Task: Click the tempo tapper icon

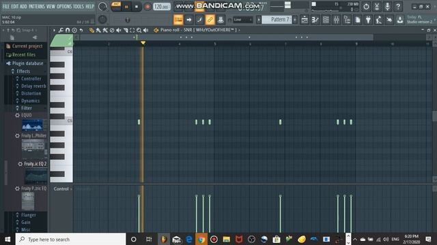Action: click(368, 20)
